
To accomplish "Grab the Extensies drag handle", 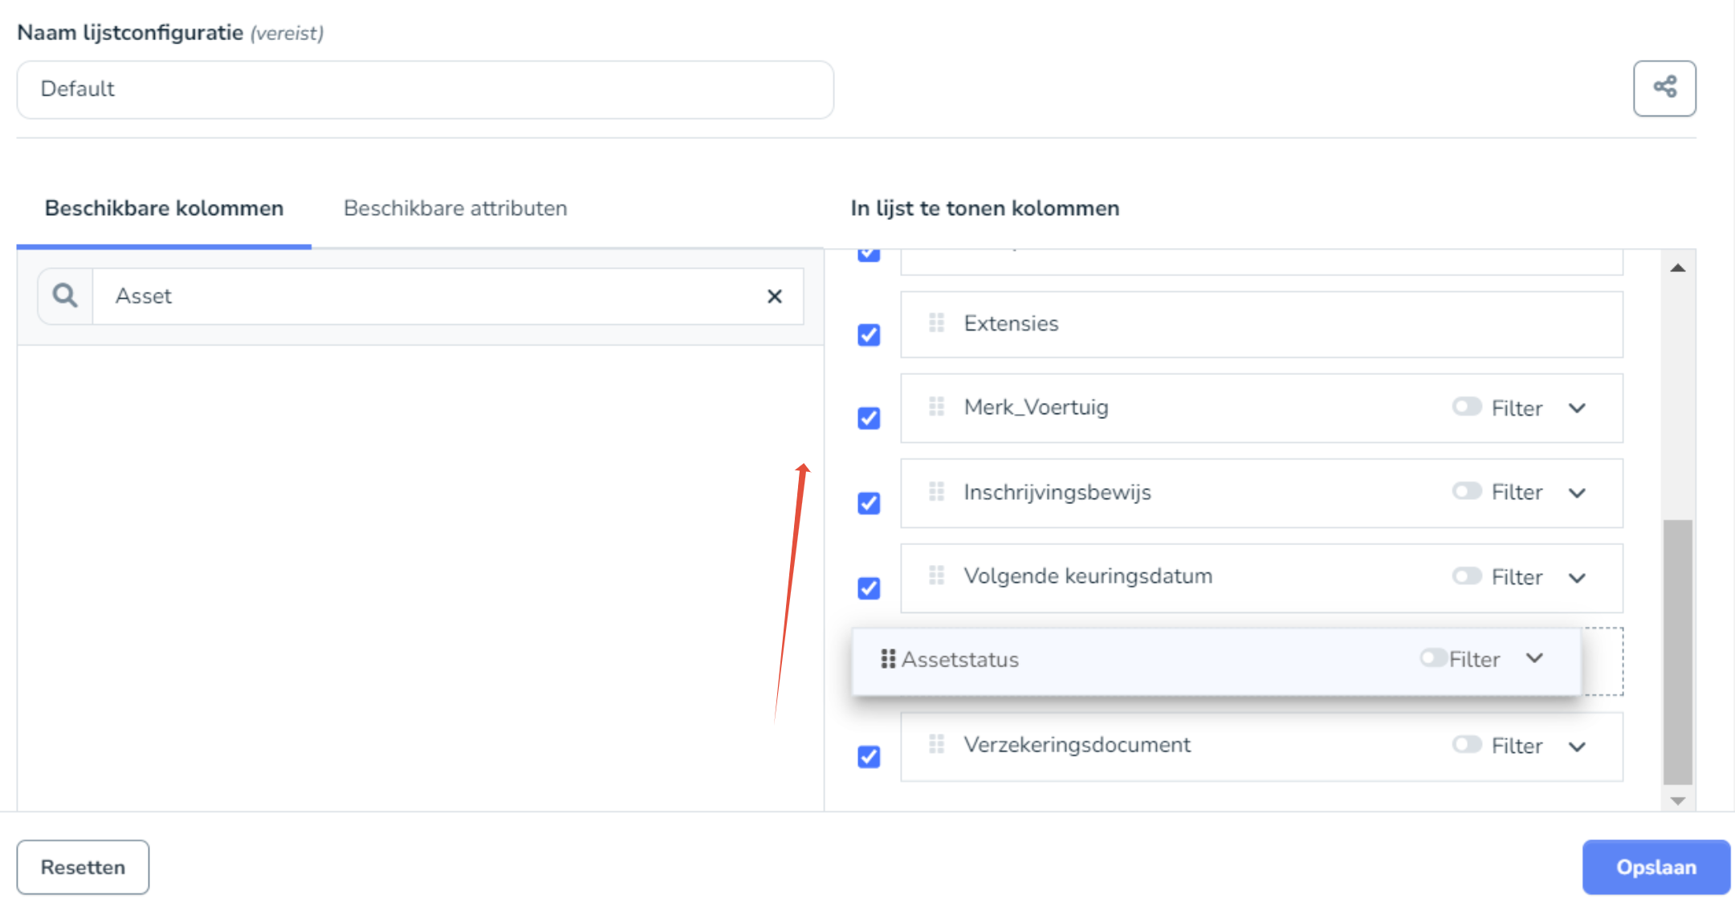I will pos(936,323).
